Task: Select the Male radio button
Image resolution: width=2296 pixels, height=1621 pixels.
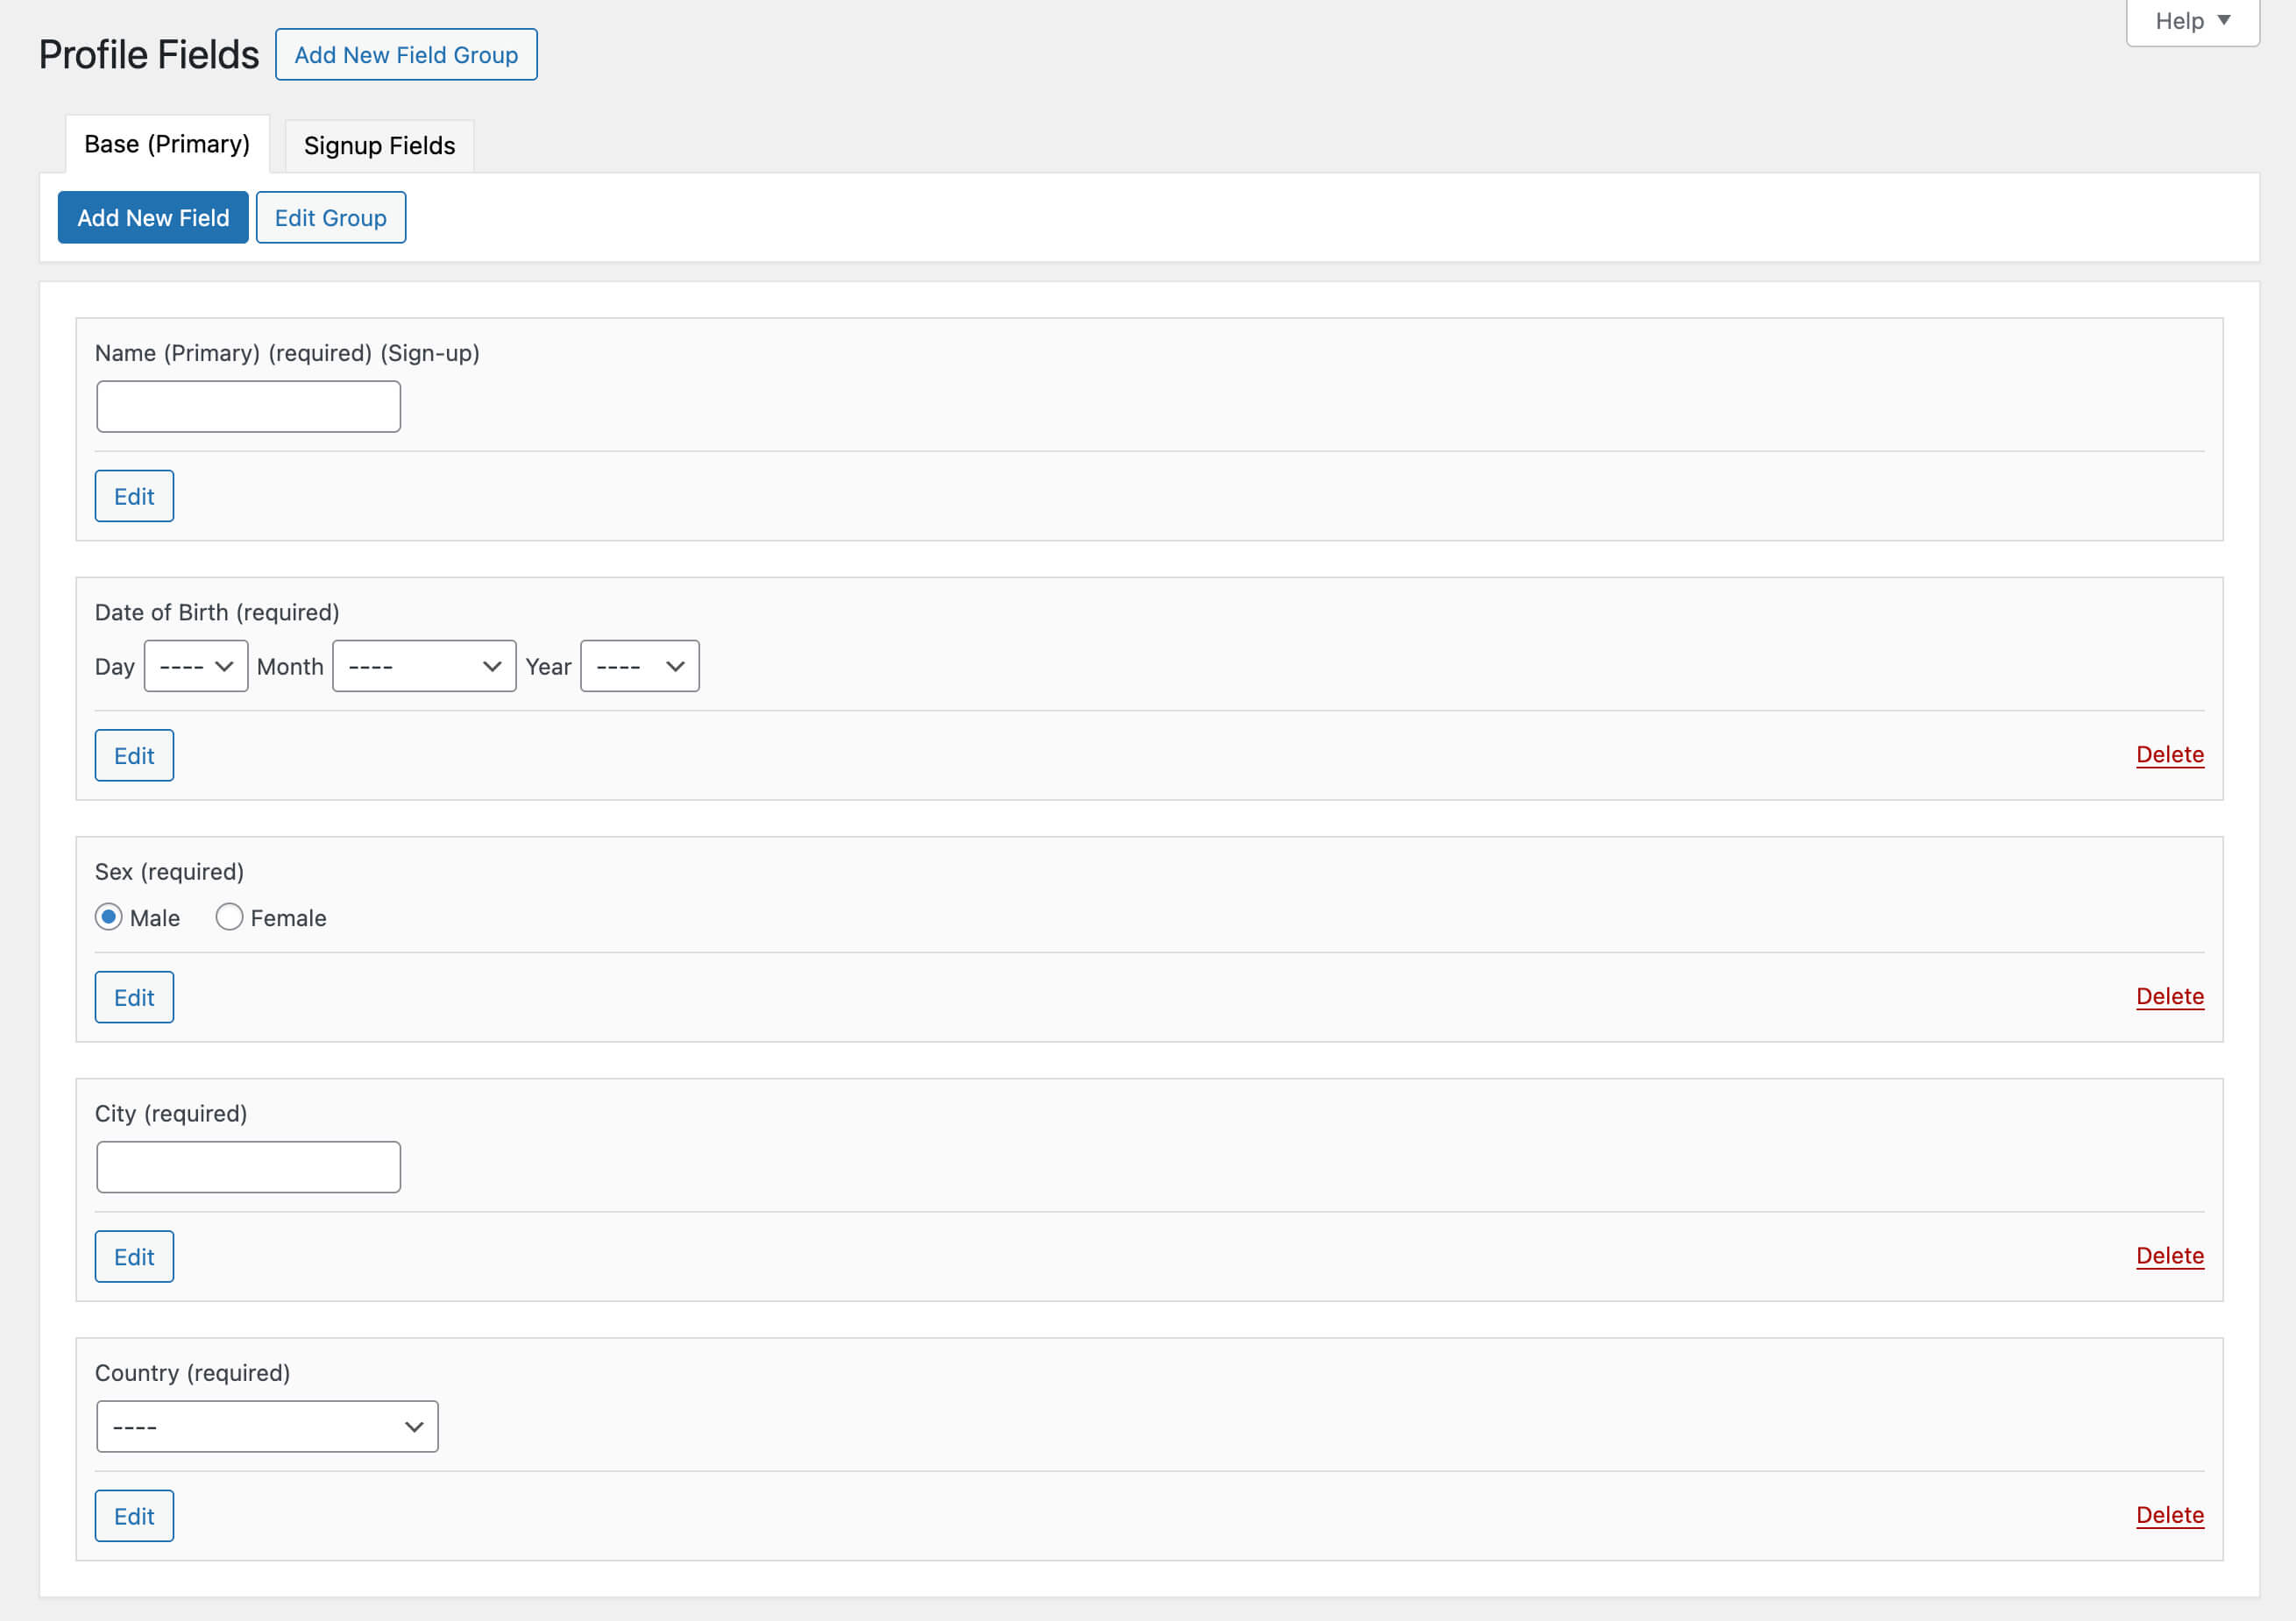Action: [x=109, y=917]
